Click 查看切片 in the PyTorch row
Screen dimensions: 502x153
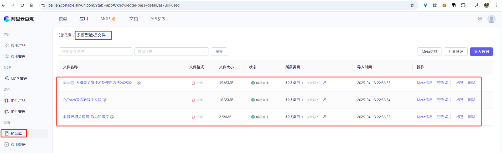pyautogui.click(x=444, y=100)
